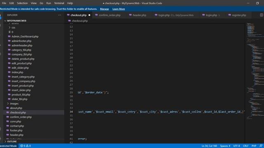Expand the css folder
Viewport: 264px width, 148px height.
(x=14, y=28)
